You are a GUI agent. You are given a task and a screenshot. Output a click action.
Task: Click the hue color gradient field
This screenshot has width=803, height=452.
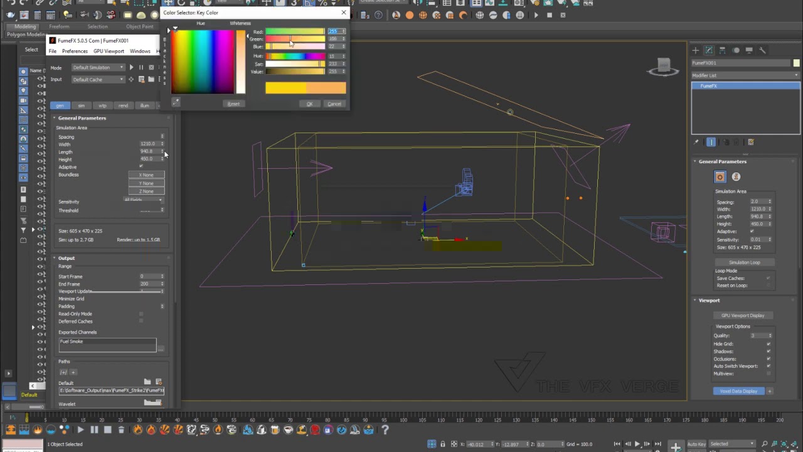pos(203,62)
